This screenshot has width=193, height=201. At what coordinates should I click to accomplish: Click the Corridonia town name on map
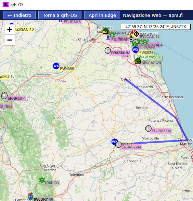coord(133,161)
